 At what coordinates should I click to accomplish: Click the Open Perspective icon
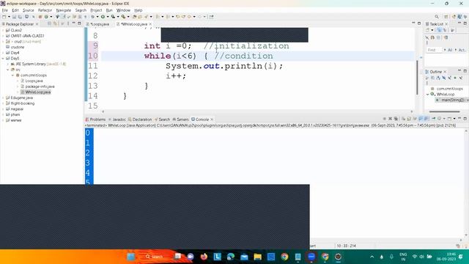coord(446,17)
